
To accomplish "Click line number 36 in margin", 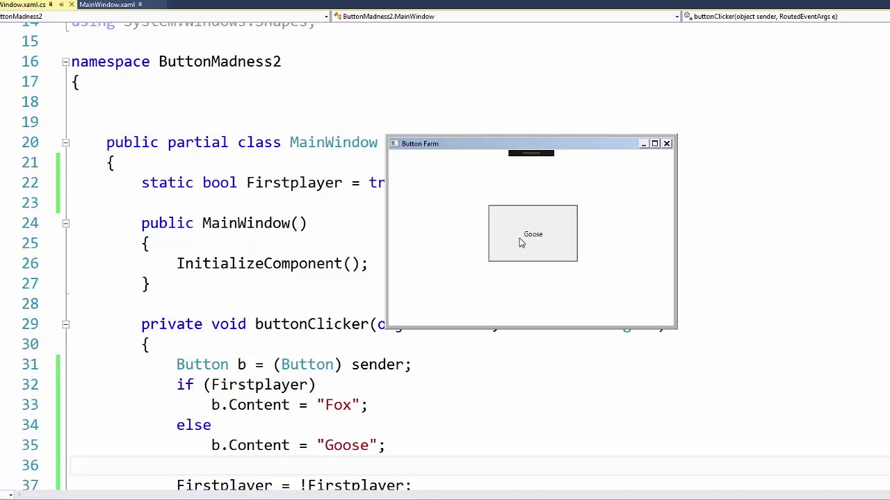I will pyautogui.click(x=30, y=465).
